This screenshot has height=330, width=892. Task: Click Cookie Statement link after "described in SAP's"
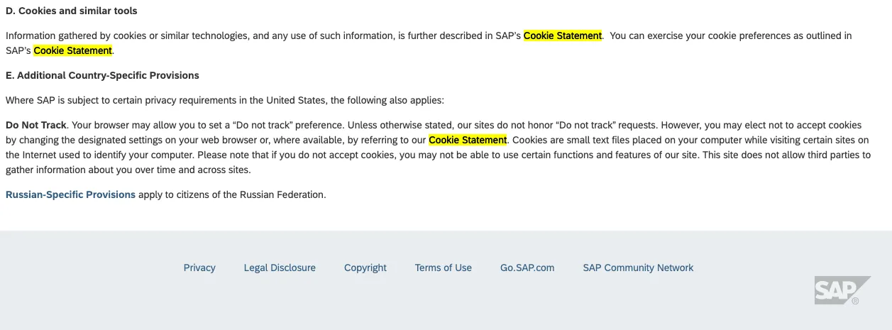[x=563, y=35]
